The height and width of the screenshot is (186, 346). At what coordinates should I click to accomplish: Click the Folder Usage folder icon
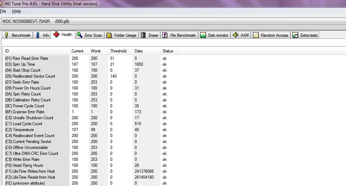click(109, 35)
